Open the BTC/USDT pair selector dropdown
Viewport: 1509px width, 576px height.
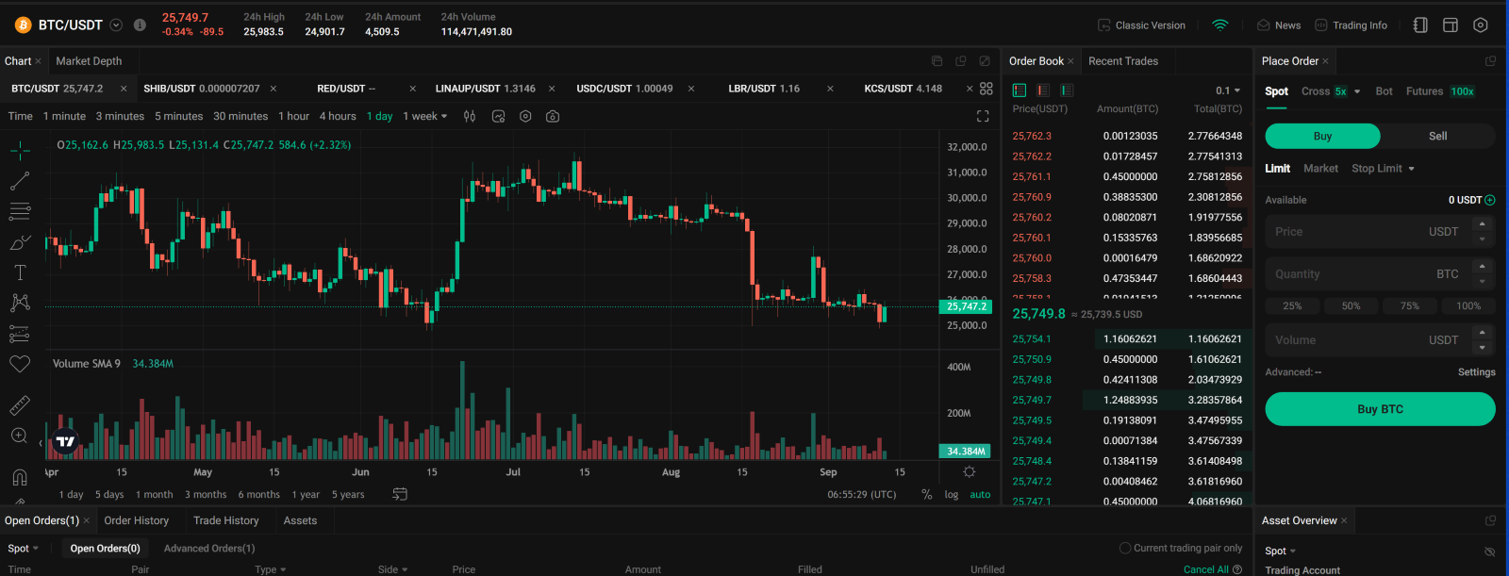(116, 25)
